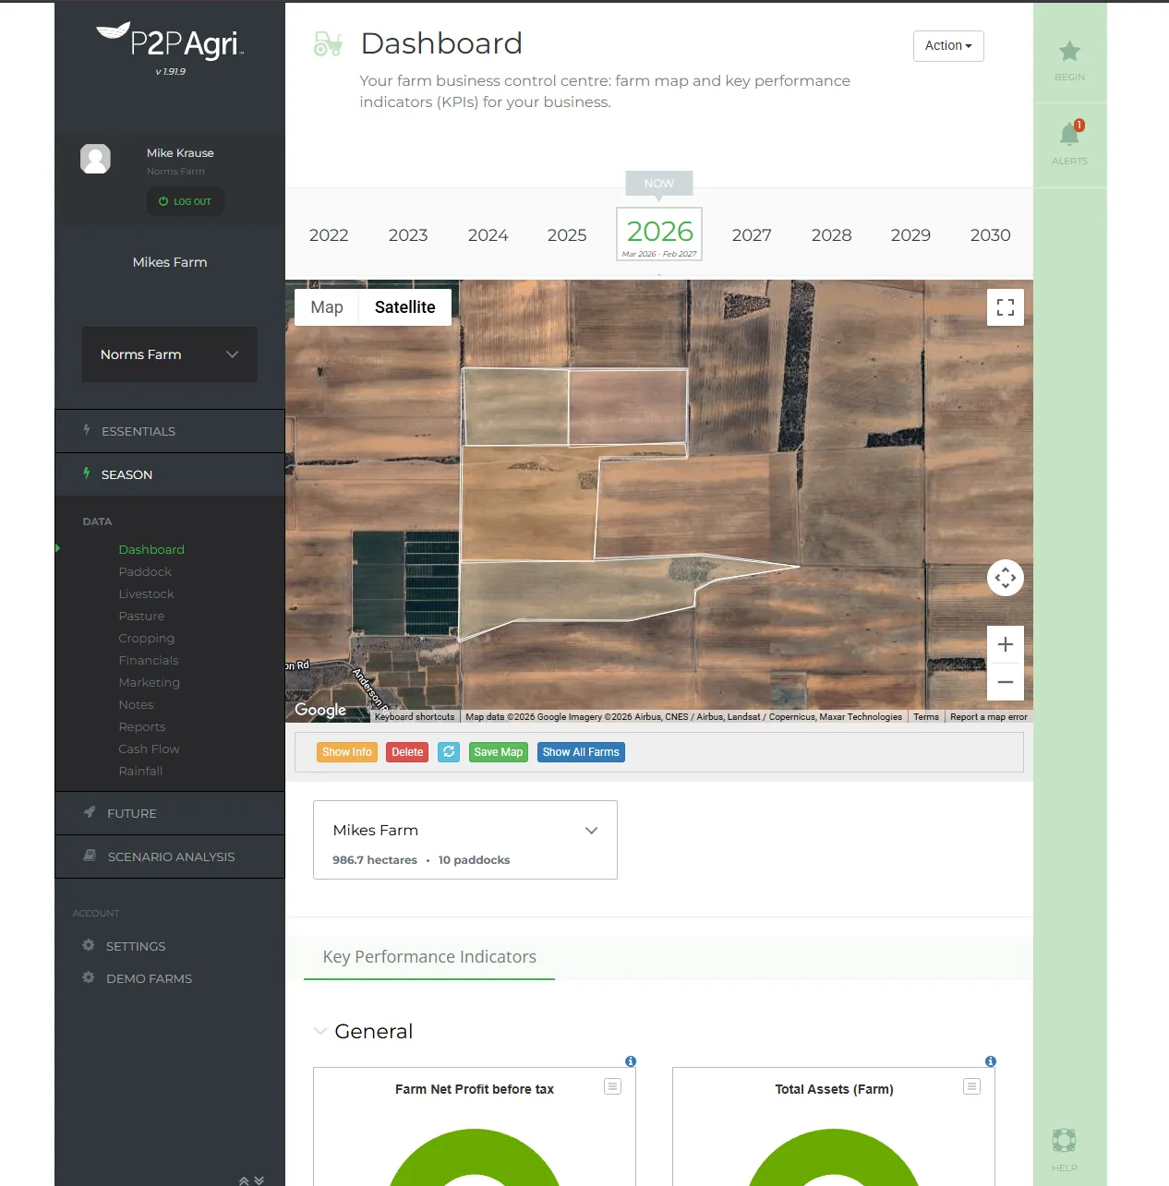1169x1186 pixels.
Task: Switch to Map view
Action: tap(326, 307)
